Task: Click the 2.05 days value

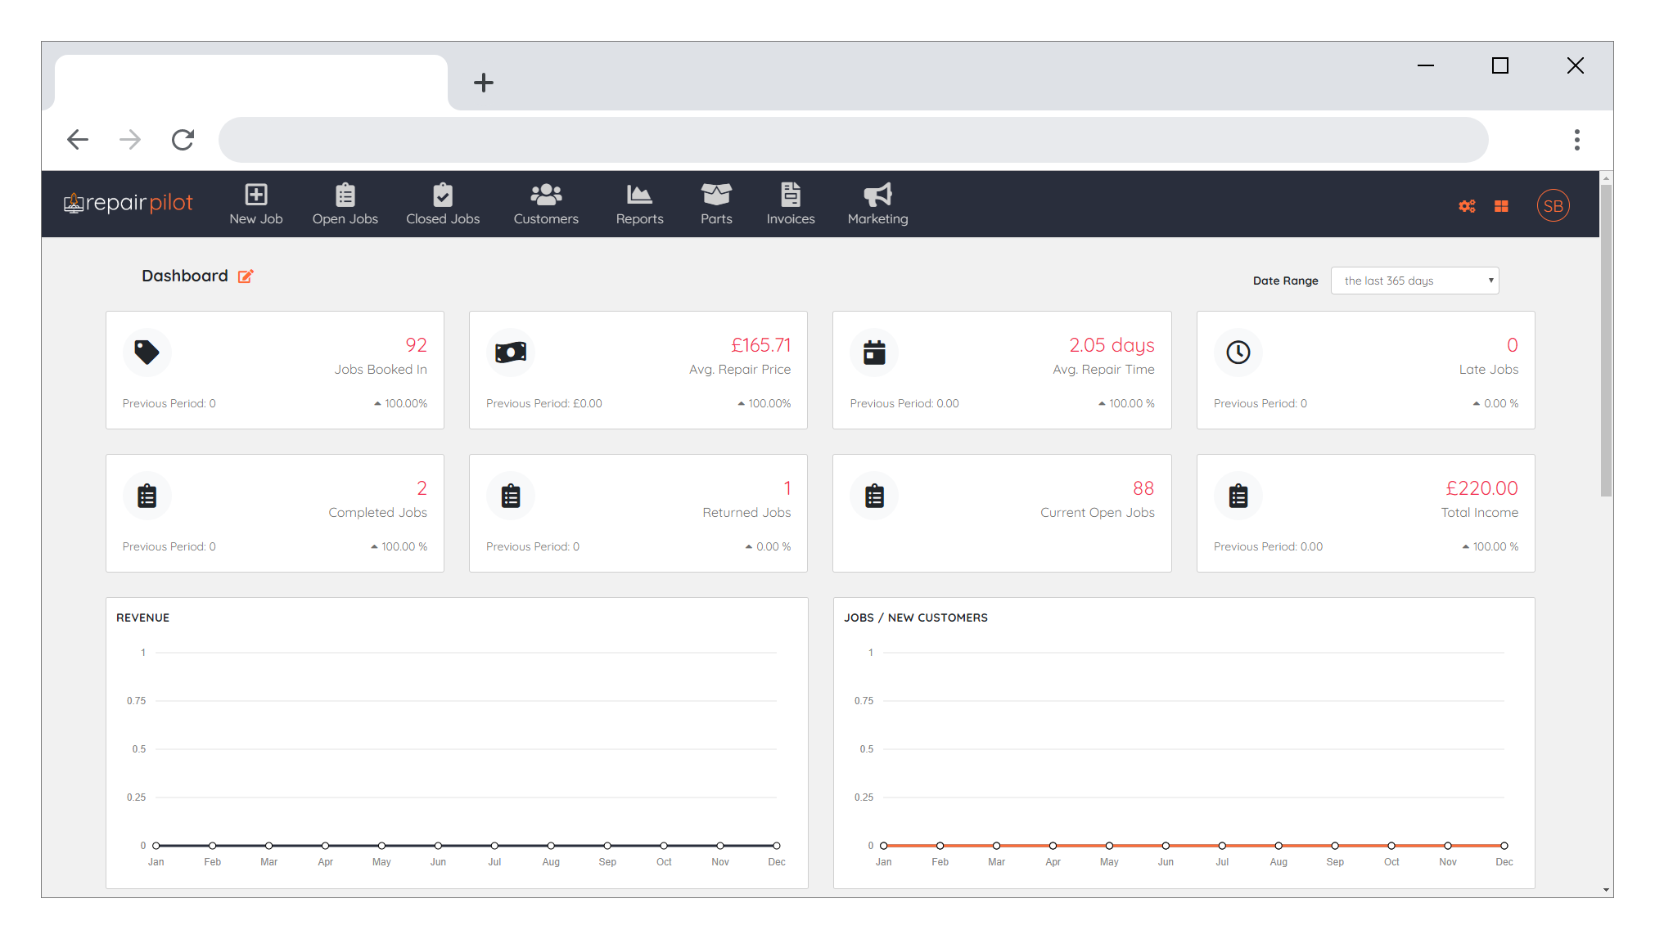Action: pyautogui.click(x=1112, y=345)
